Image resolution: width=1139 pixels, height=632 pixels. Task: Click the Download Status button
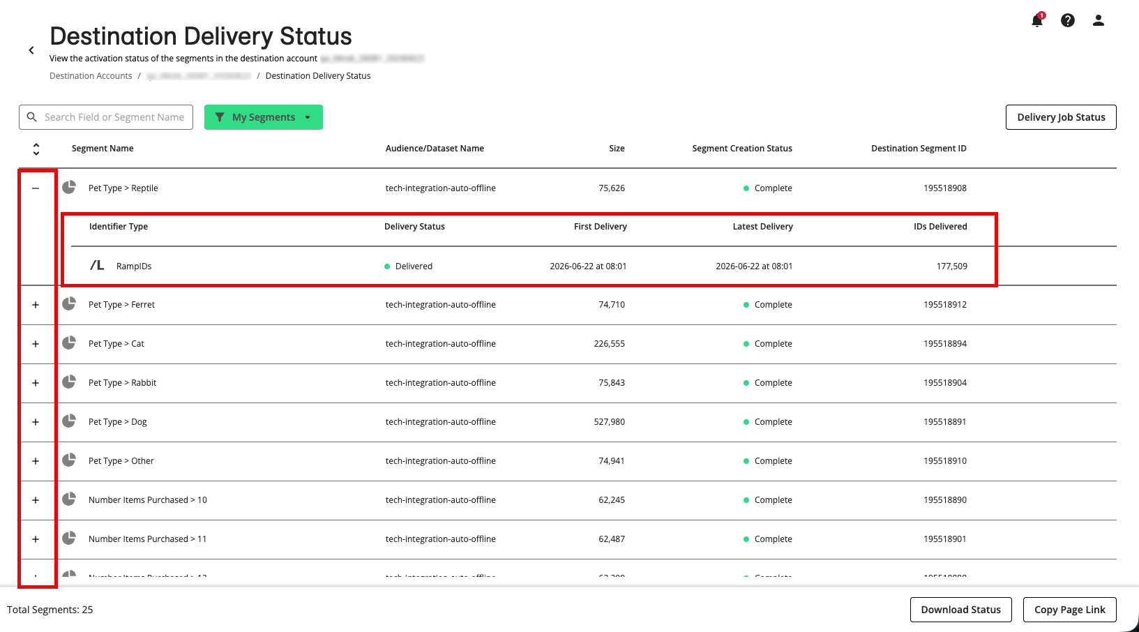tap(960, 610)
